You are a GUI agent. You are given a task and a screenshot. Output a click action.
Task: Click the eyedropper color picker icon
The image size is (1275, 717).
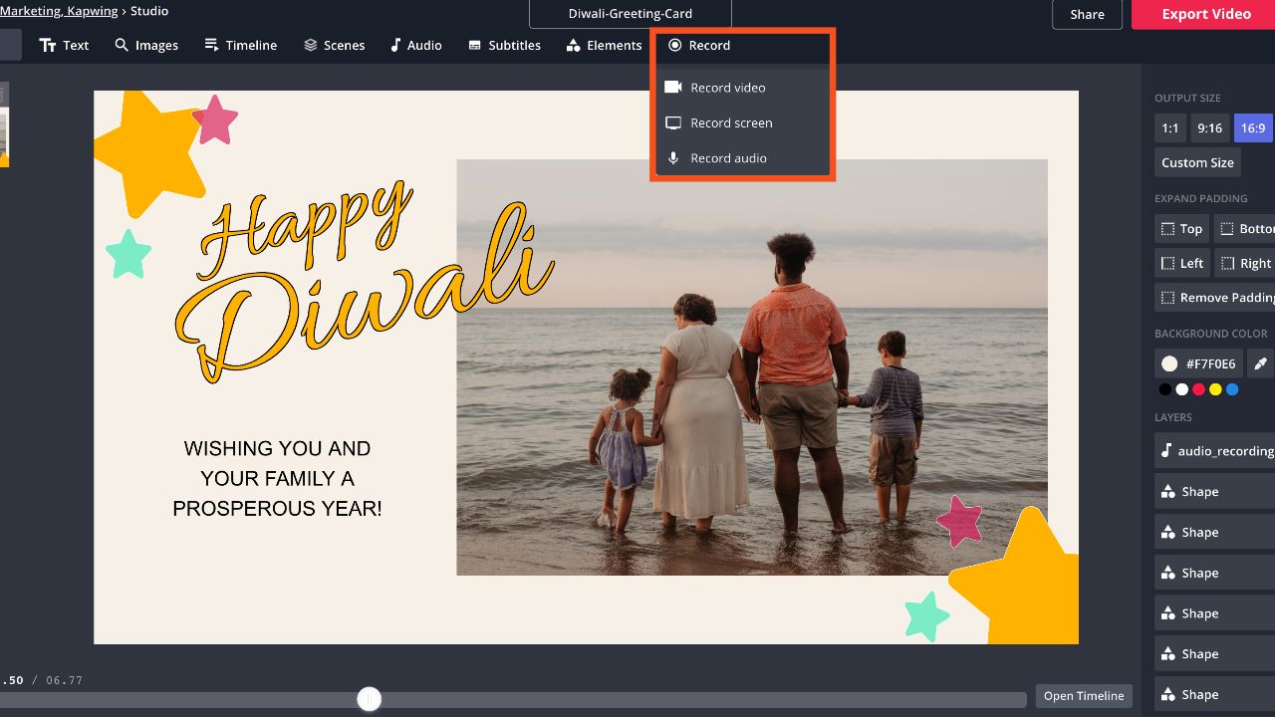coord(1260,363)
